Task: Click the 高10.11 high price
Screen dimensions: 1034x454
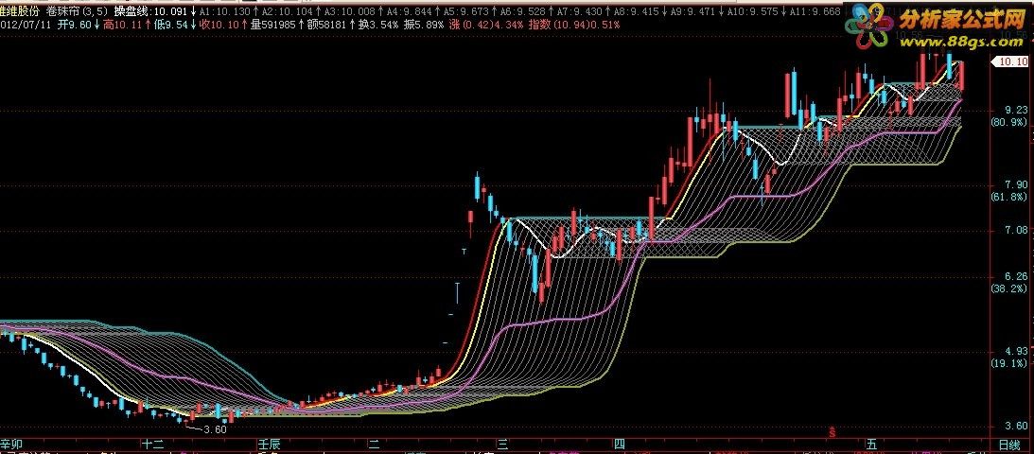Action: [x=122, y=25]
